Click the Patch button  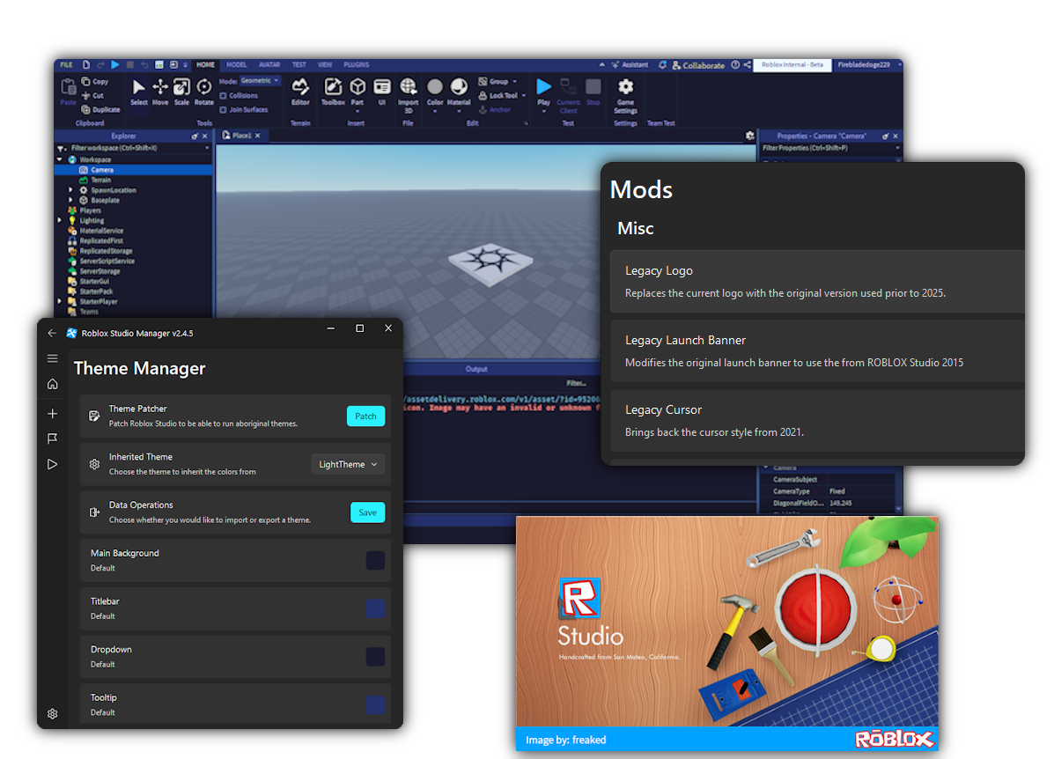click(x=365, y=416)
